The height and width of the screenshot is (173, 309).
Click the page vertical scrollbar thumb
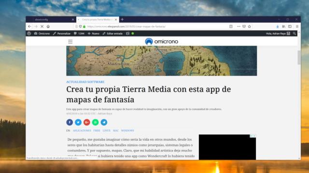(x=299, y=58)
